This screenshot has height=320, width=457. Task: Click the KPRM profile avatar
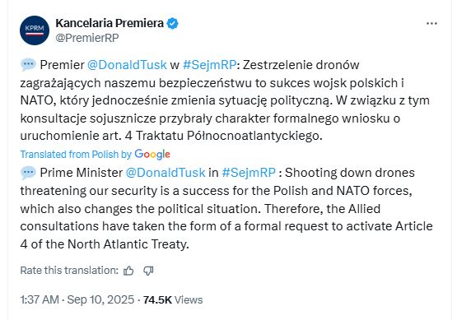(35, 30)
